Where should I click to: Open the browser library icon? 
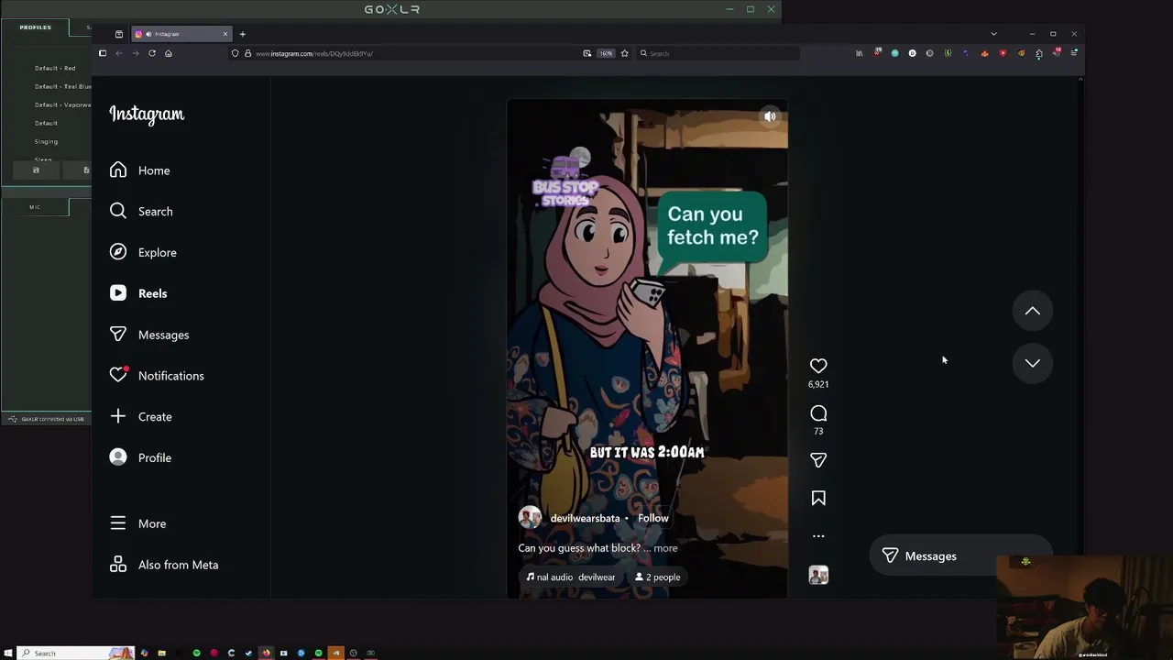(859, 53)
